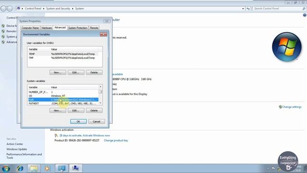
Task: Click Edit under system variables
Action: (76, 111)
